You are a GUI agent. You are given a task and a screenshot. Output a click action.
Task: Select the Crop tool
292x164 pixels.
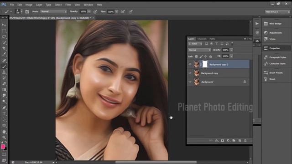click(x=4, y=48)
